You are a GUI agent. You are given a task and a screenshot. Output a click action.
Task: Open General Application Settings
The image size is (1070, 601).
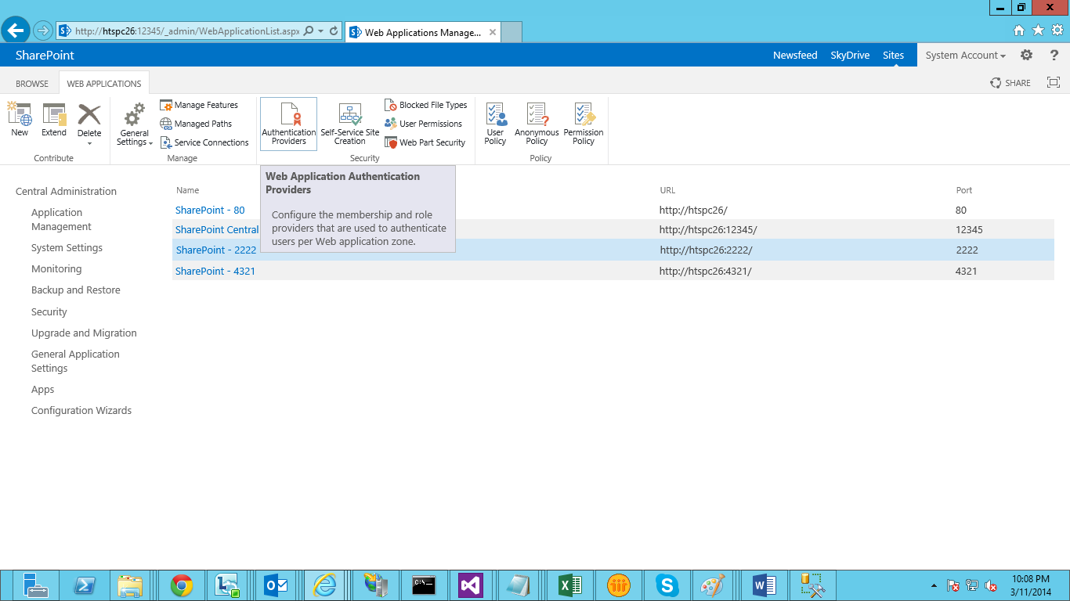(x=75, y=361)
